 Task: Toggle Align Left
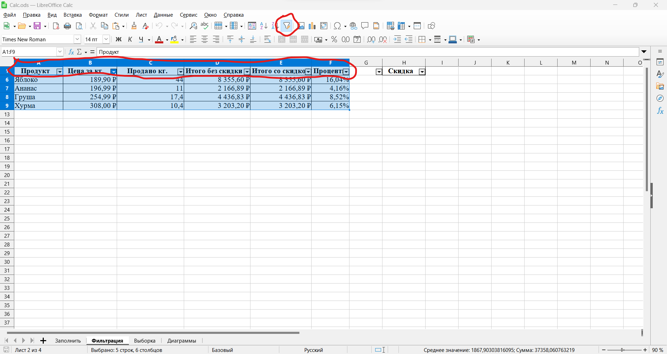193,39
